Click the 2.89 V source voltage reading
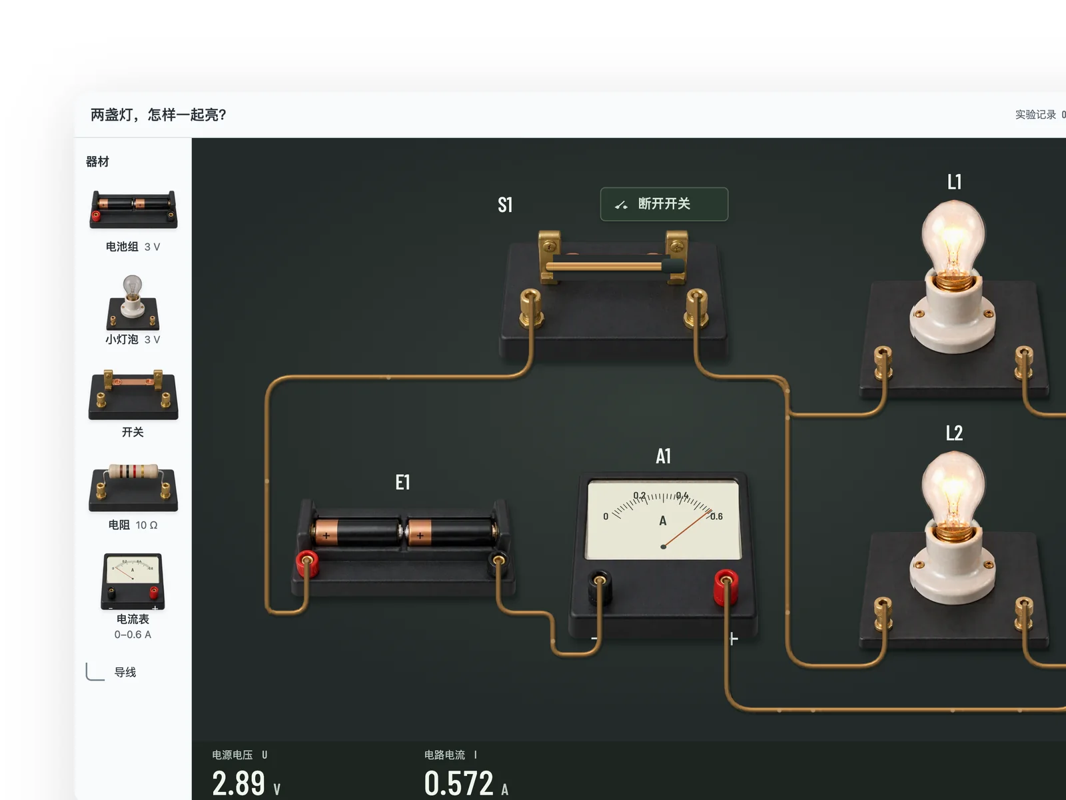This screenshot has height=800, width=1066. 246,783
